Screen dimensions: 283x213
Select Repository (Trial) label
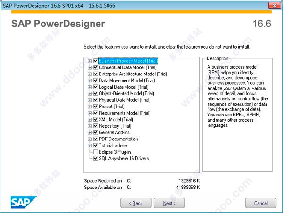[115, 126]
